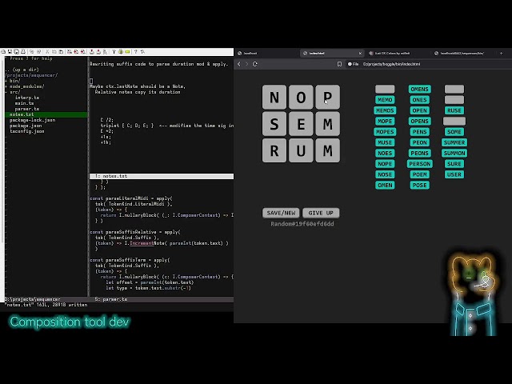This screenshot has width=512, height=384.
Task: Click the found word SUMMON
Action: coord(454,153)
